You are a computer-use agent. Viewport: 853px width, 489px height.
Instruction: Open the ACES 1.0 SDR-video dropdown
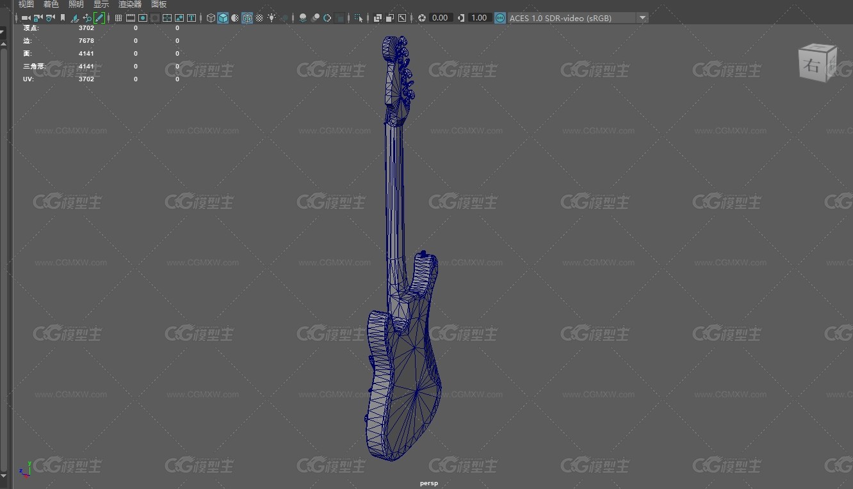pos(578,18)
